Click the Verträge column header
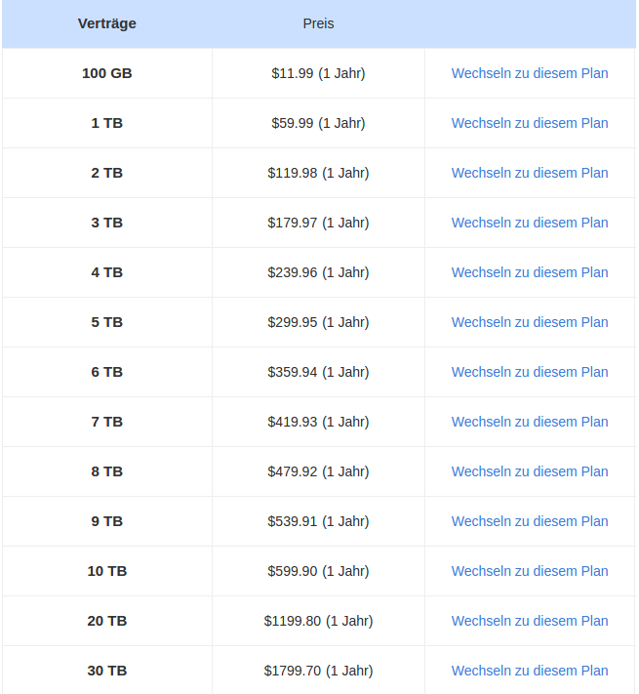639x694 pixels. click(107, 23)
